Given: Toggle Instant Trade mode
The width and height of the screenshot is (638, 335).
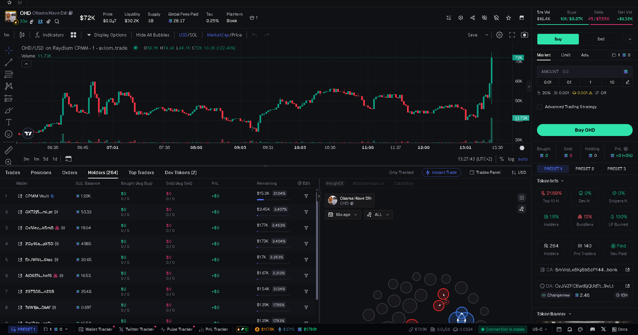Looking at the screenshot, I should 441,173.
